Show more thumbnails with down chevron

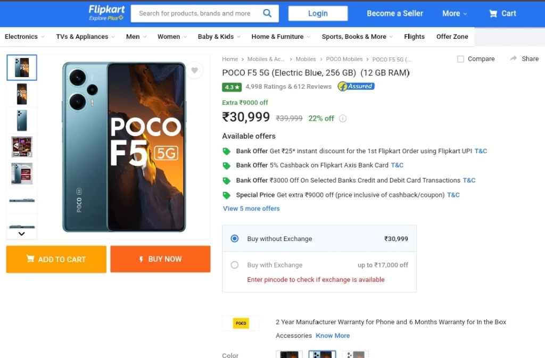[21, 234]
